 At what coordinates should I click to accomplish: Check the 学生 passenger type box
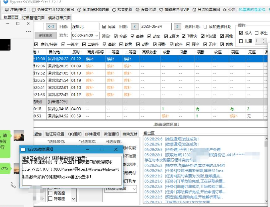pos(256,33)
